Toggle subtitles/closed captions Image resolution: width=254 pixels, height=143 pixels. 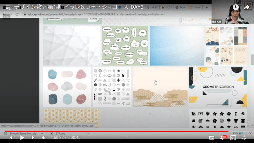[x=211, y=138]
